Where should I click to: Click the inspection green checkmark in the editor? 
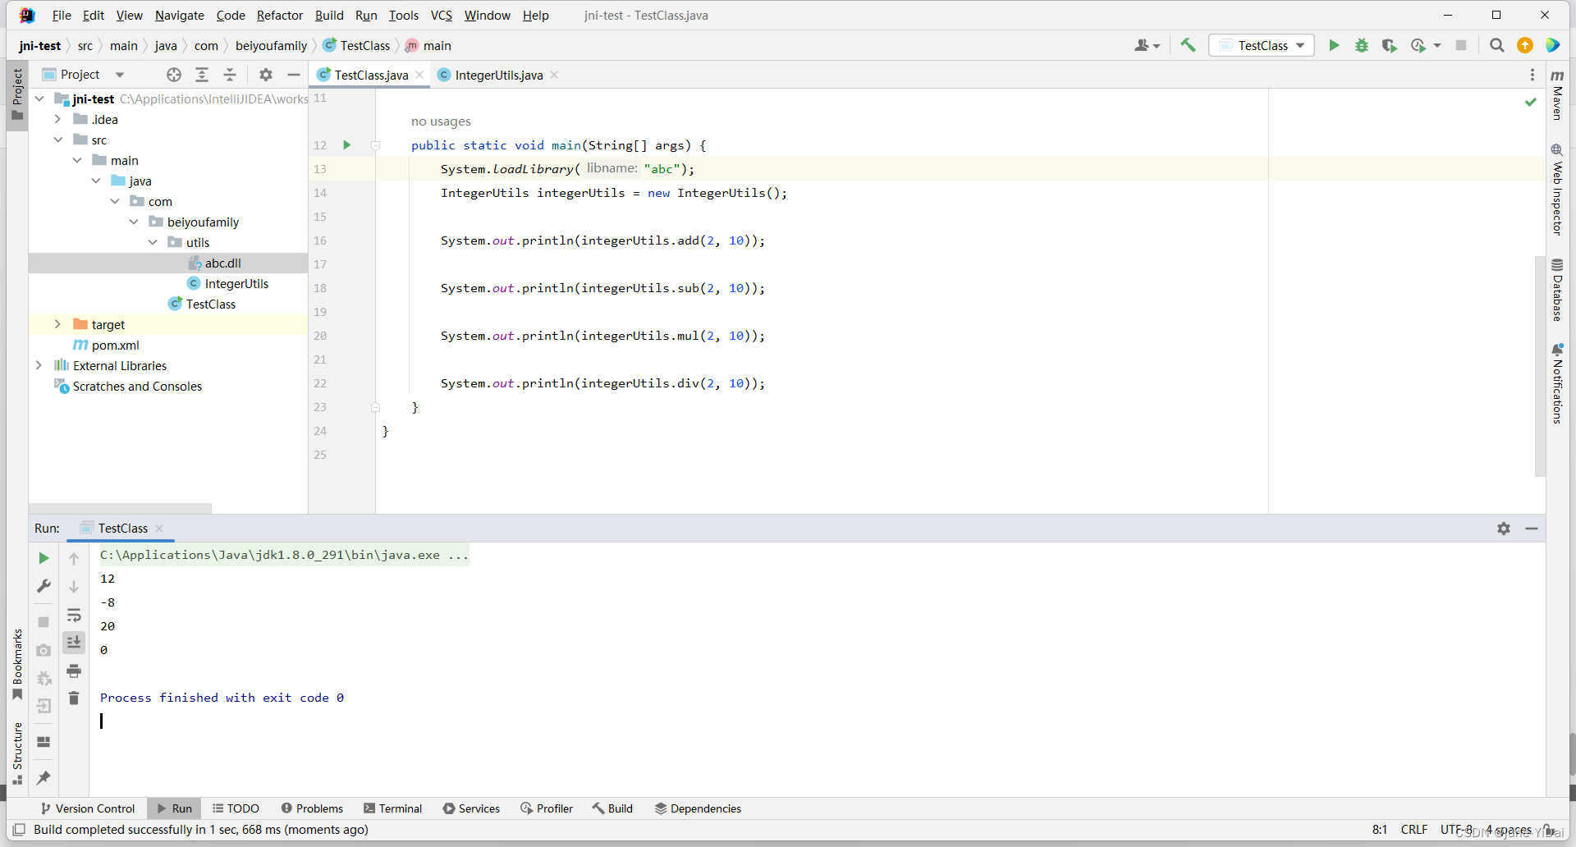(1531, 102)
